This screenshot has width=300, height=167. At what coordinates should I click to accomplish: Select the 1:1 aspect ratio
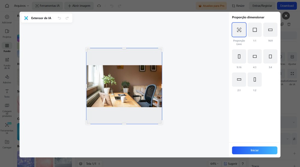pyautogui.click(x=255, y=30)
